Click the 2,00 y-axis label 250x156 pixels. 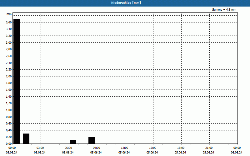(9, 76)
